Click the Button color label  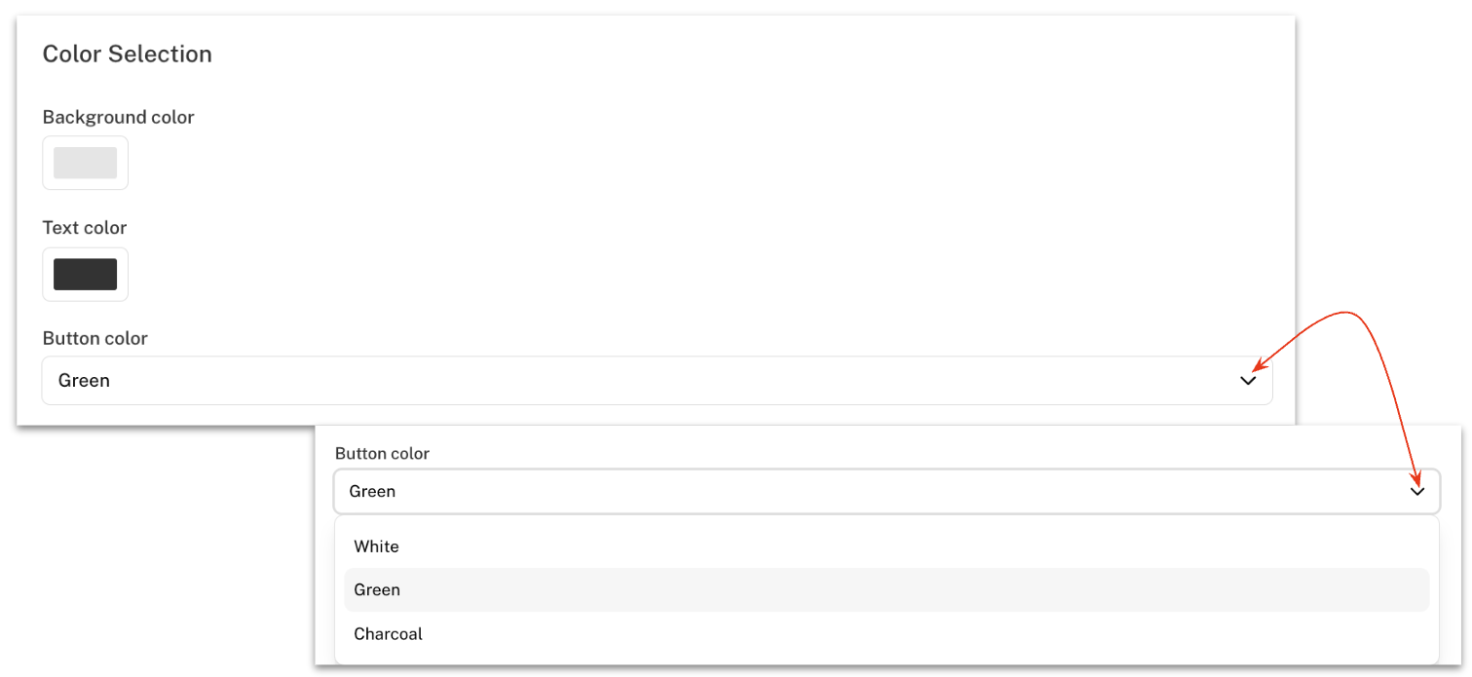click(94, 338)
